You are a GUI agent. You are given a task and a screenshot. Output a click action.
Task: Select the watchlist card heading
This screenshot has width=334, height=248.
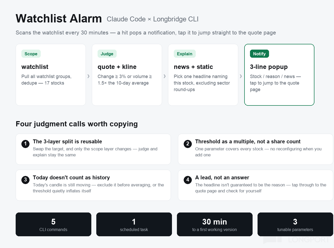35,67
